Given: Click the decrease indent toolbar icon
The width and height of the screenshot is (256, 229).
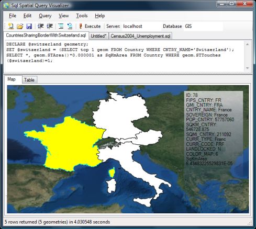Looking at the screenshot, I should click(41, 26).
